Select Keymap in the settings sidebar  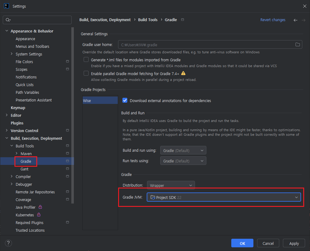(x=18, y=108)
